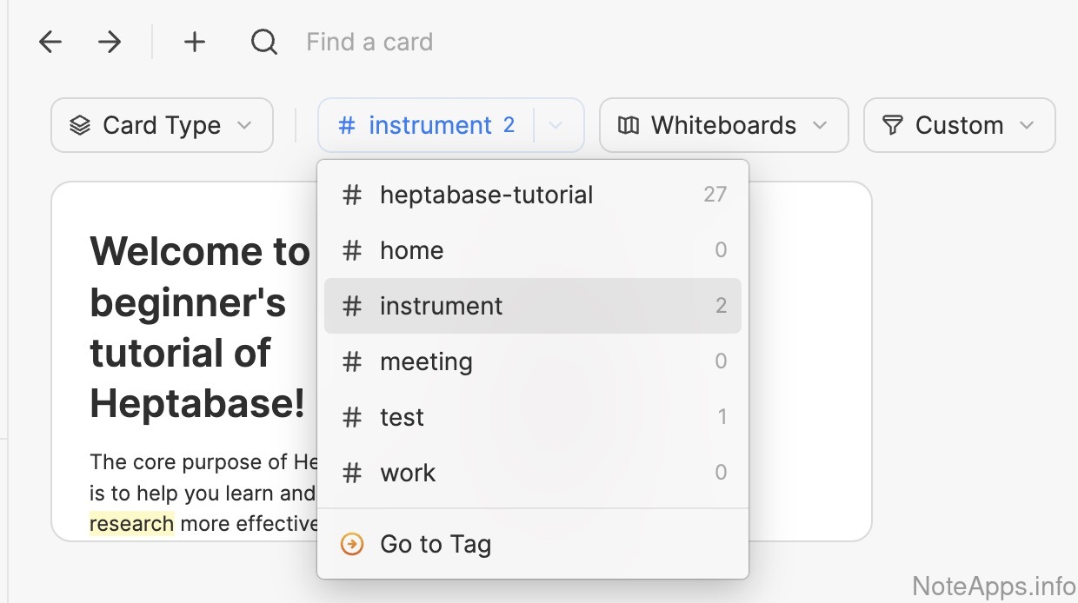Click the instrument tag filter button
The height and width of the screenshot is (603, 1078).
click(426, 126)
